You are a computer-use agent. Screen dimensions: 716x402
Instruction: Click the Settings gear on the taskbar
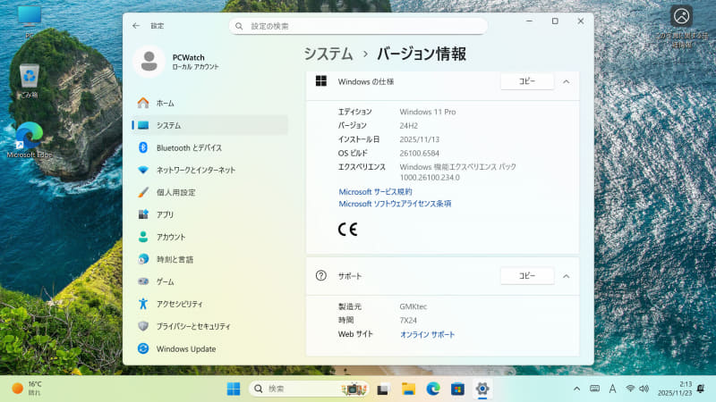tap(482, 389)
